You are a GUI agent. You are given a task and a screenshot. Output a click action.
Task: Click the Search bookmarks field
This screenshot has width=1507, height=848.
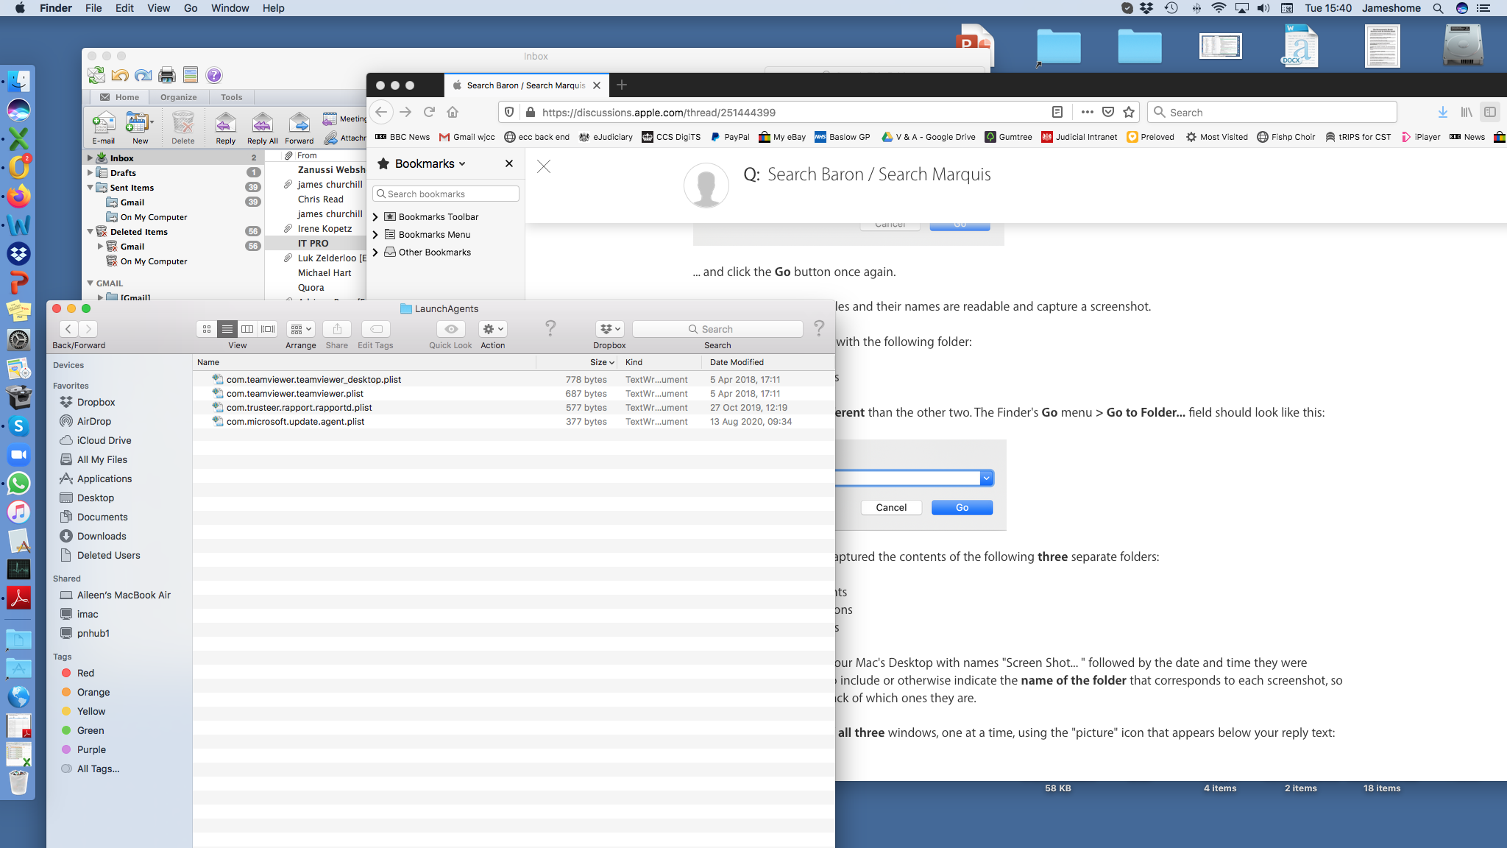[447, 194]
